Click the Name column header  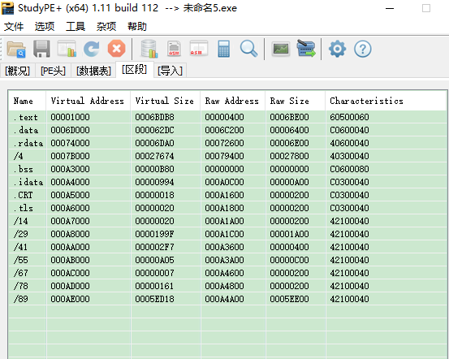point(27,101)
